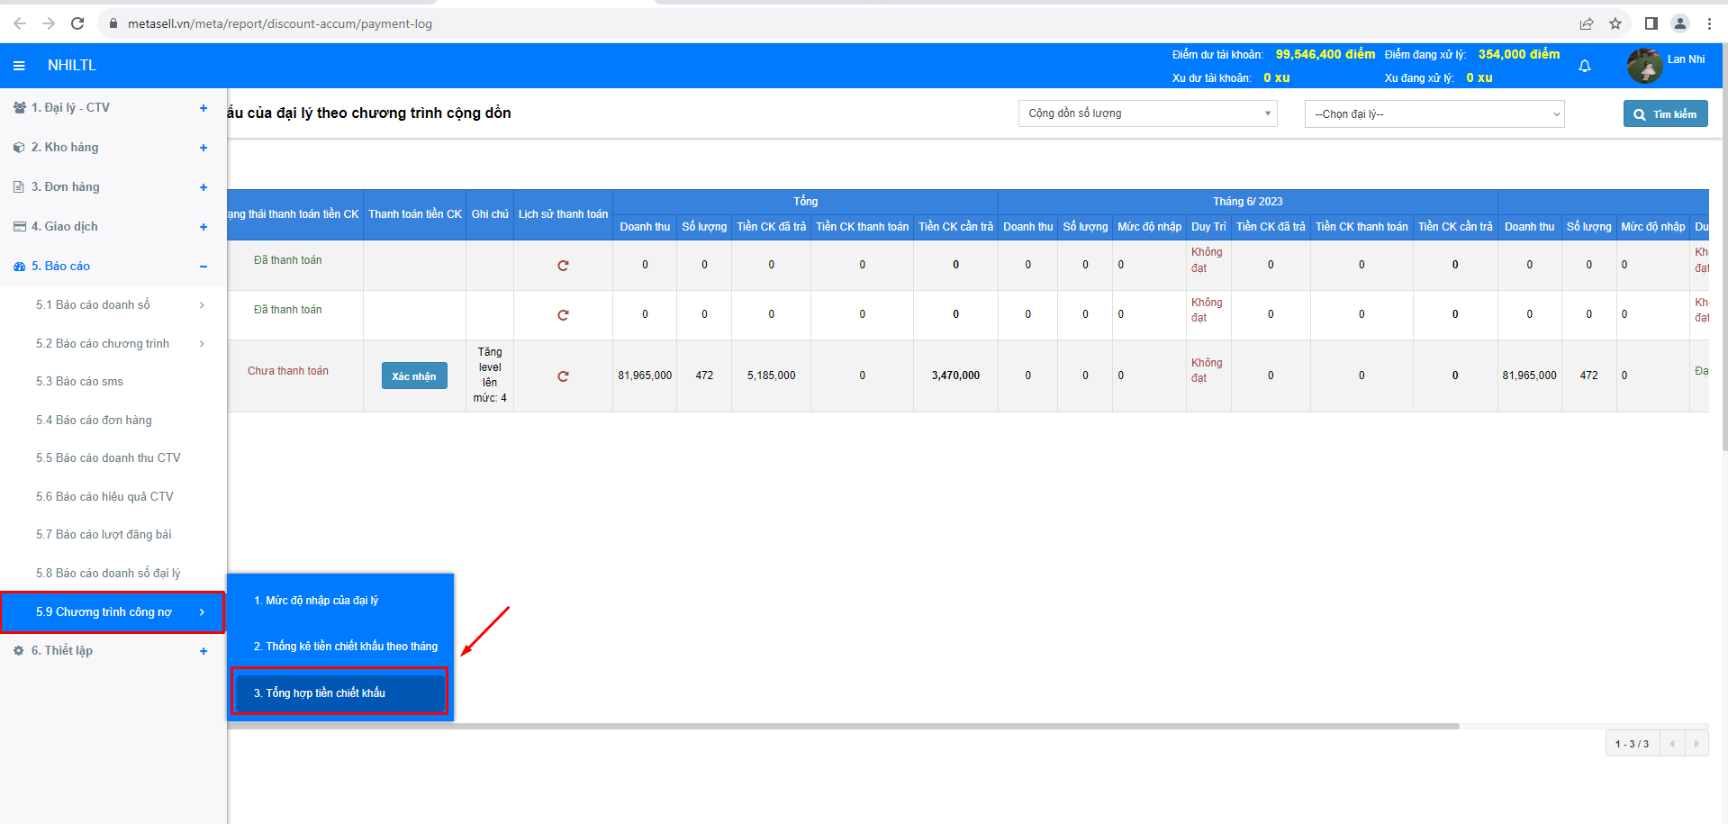Open 5.4 Báo cáo đơn hàng
This screenshot has width=1728, height=824.
tap(94, 421)
